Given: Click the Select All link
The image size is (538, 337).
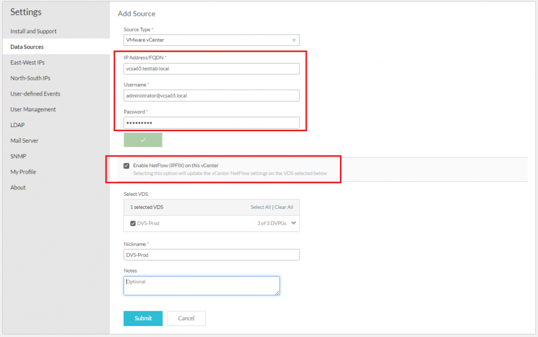Looking at the screenshot, I should point(261,207).
